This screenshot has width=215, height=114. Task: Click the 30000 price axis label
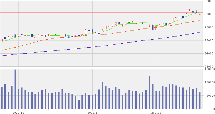209,14
